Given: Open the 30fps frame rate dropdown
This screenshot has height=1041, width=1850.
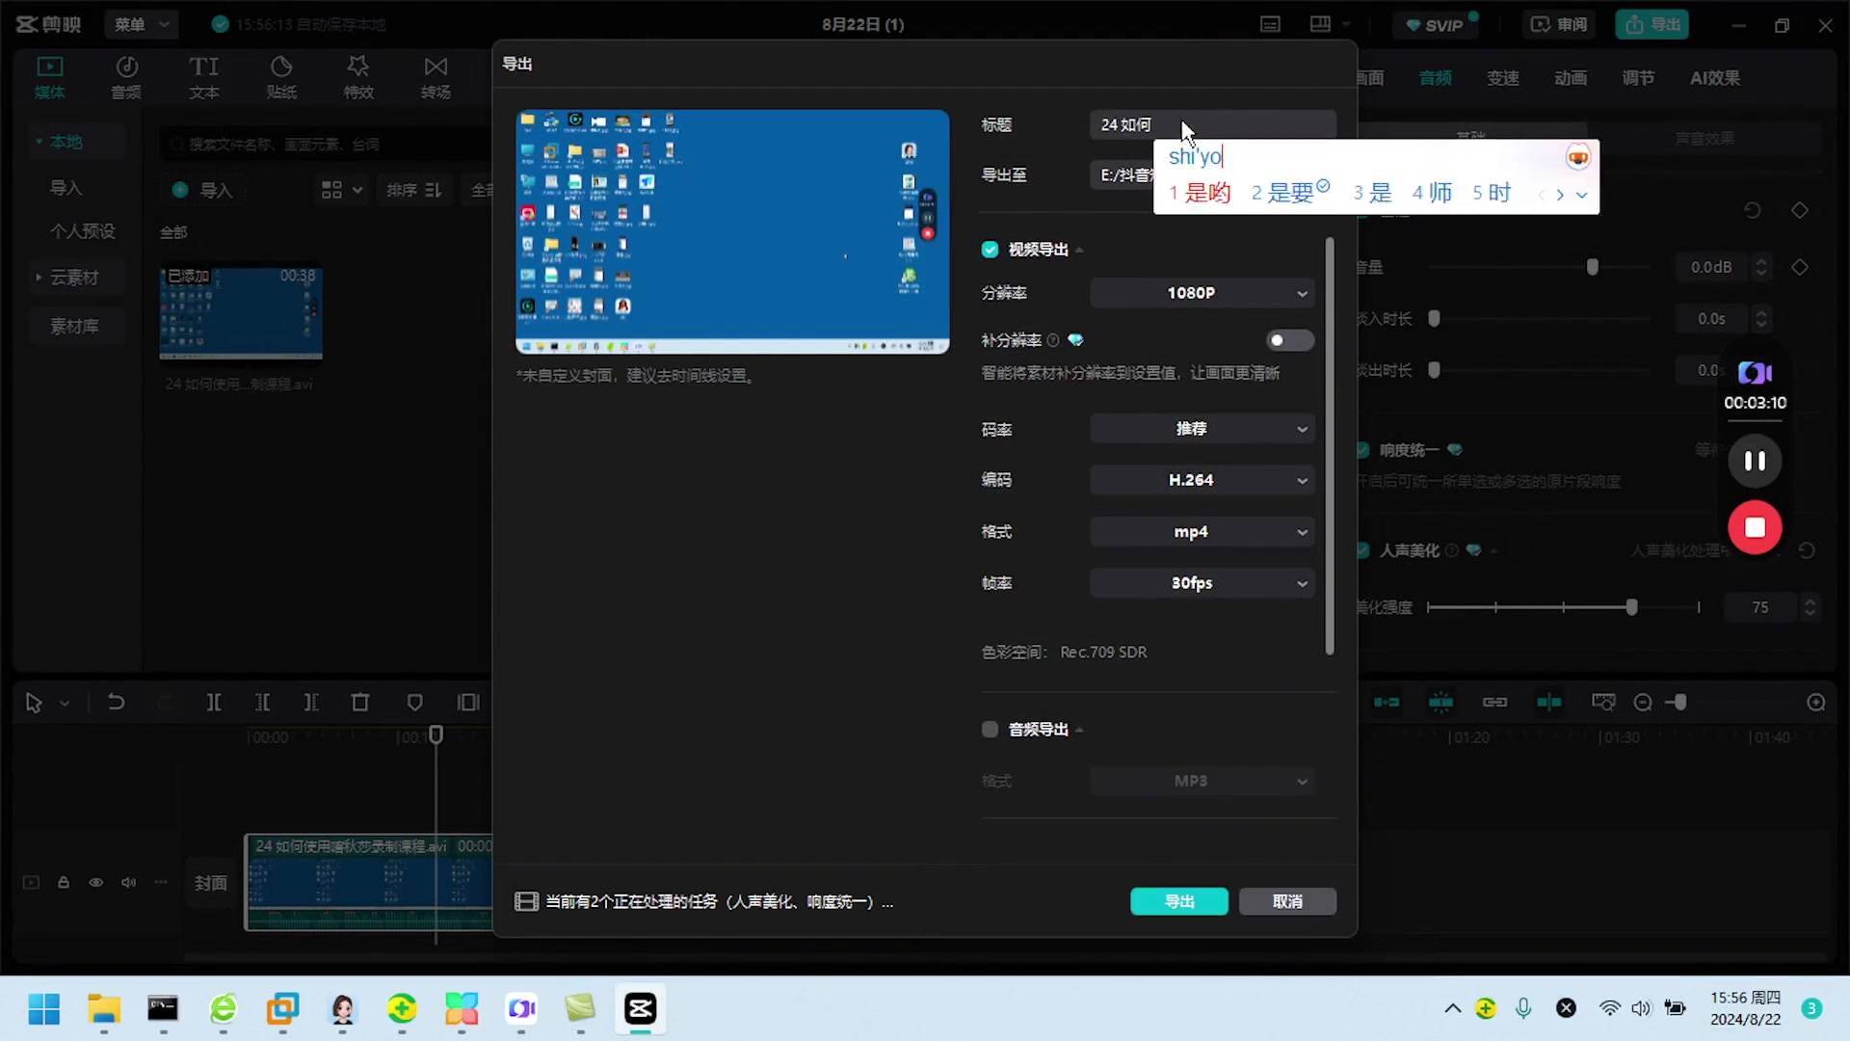Looking at the screenshot, I should coord(1202,583).
